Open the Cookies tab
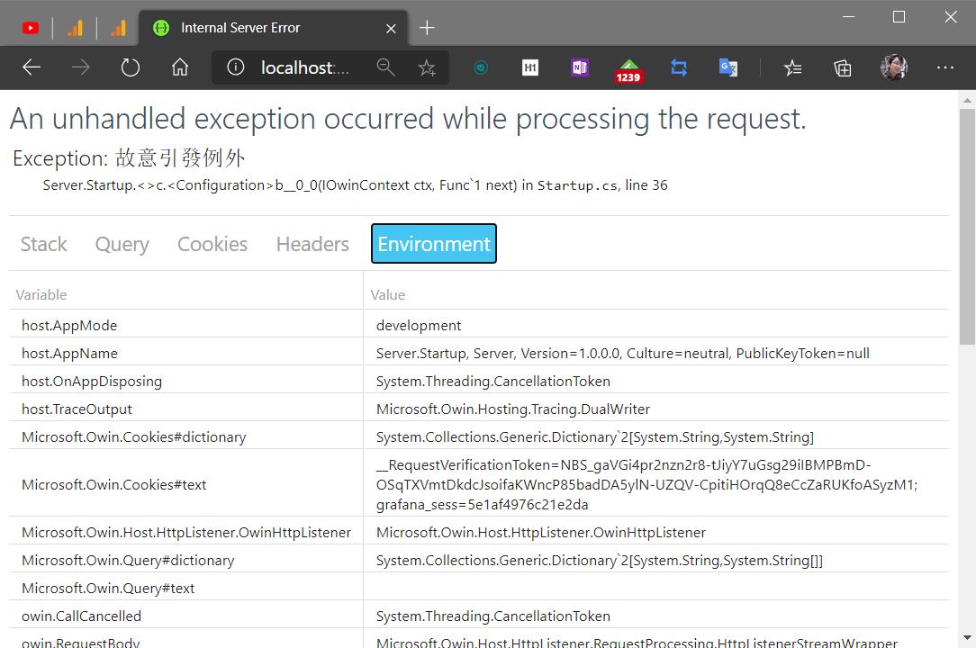Image resolution: width=976 pixels, height=648 pixels. tap(212, 243)
